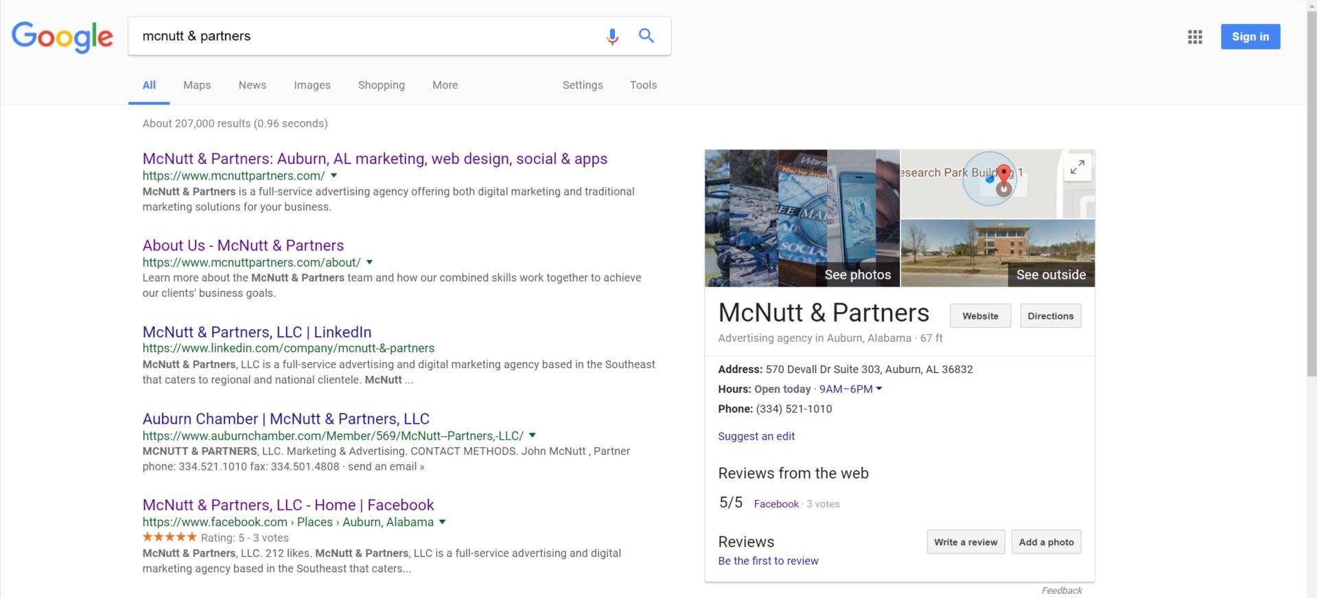Click the voice search microphone icon
The width and height of the screenshot is (1317, 598).
(x=612, y=36)
